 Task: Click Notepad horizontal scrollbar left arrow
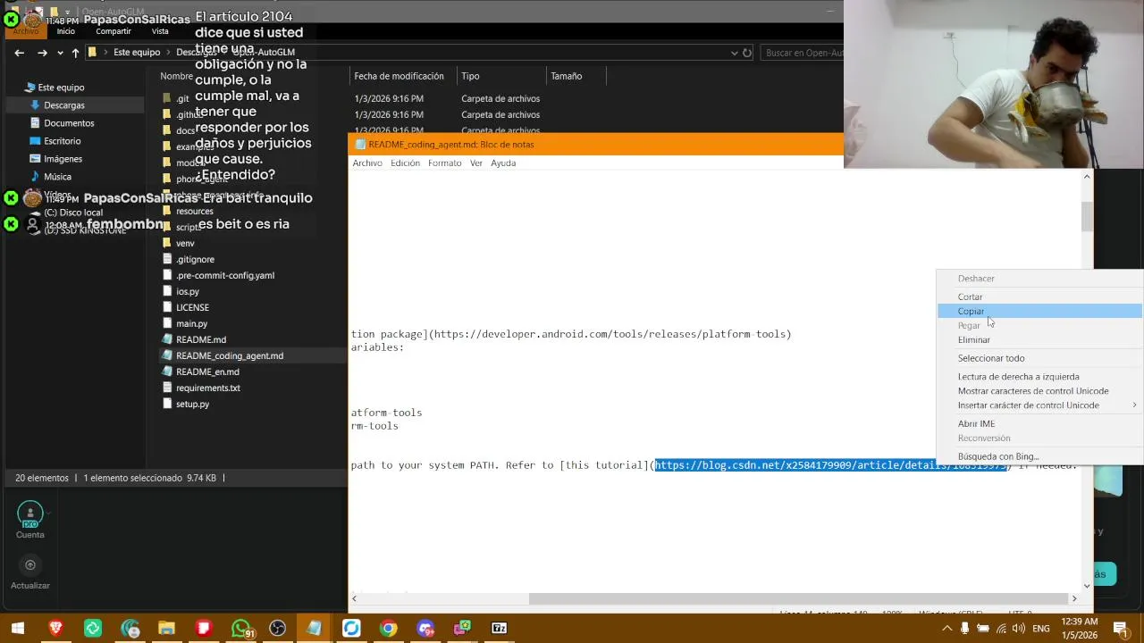click(355, 598)
